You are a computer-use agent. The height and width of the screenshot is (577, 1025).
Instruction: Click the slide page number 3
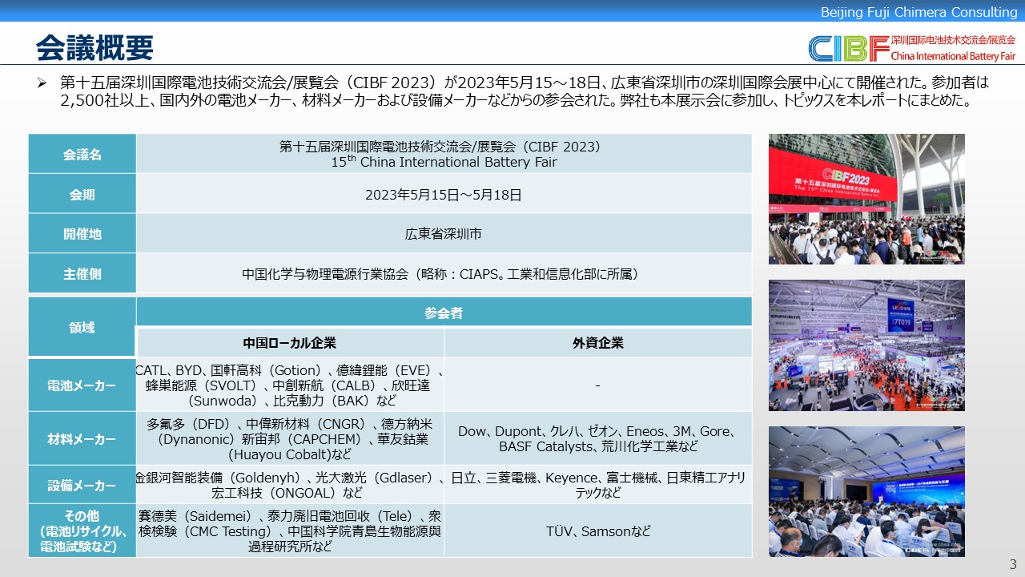[x=1013, y=563]
